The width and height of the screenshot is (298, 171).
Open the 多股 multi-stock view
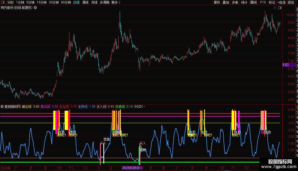(x=235, y=2)
